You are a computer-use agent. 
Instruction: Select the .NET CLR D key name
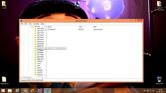point(40,29)
